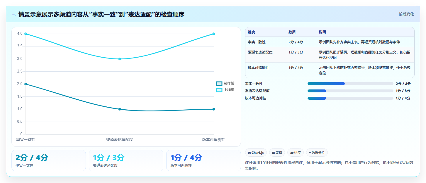Screen dimensions: 426x183
Task: Click the 2分 / 4分 value beside the first progress bar
Action: (x=403, y=84)
